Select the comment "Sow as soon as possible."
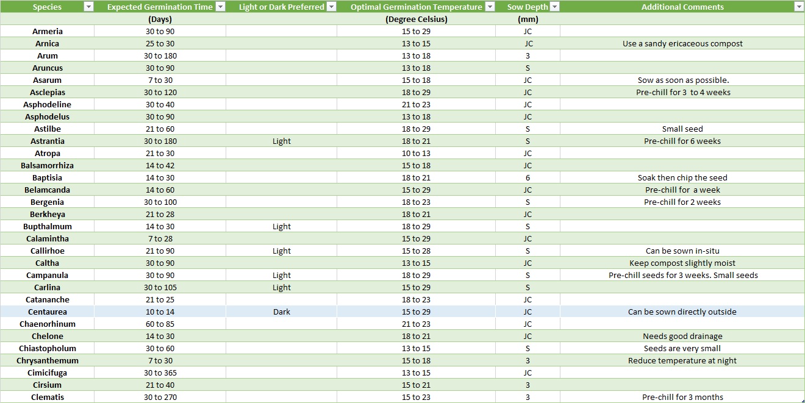 point(682,80)
